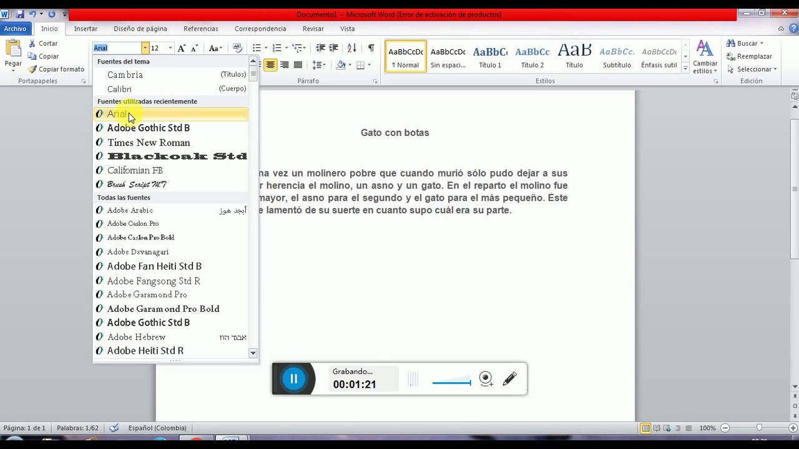Click the recorder pencil annotation icon
The image size is (799, 449).
(x=509, y=379)
